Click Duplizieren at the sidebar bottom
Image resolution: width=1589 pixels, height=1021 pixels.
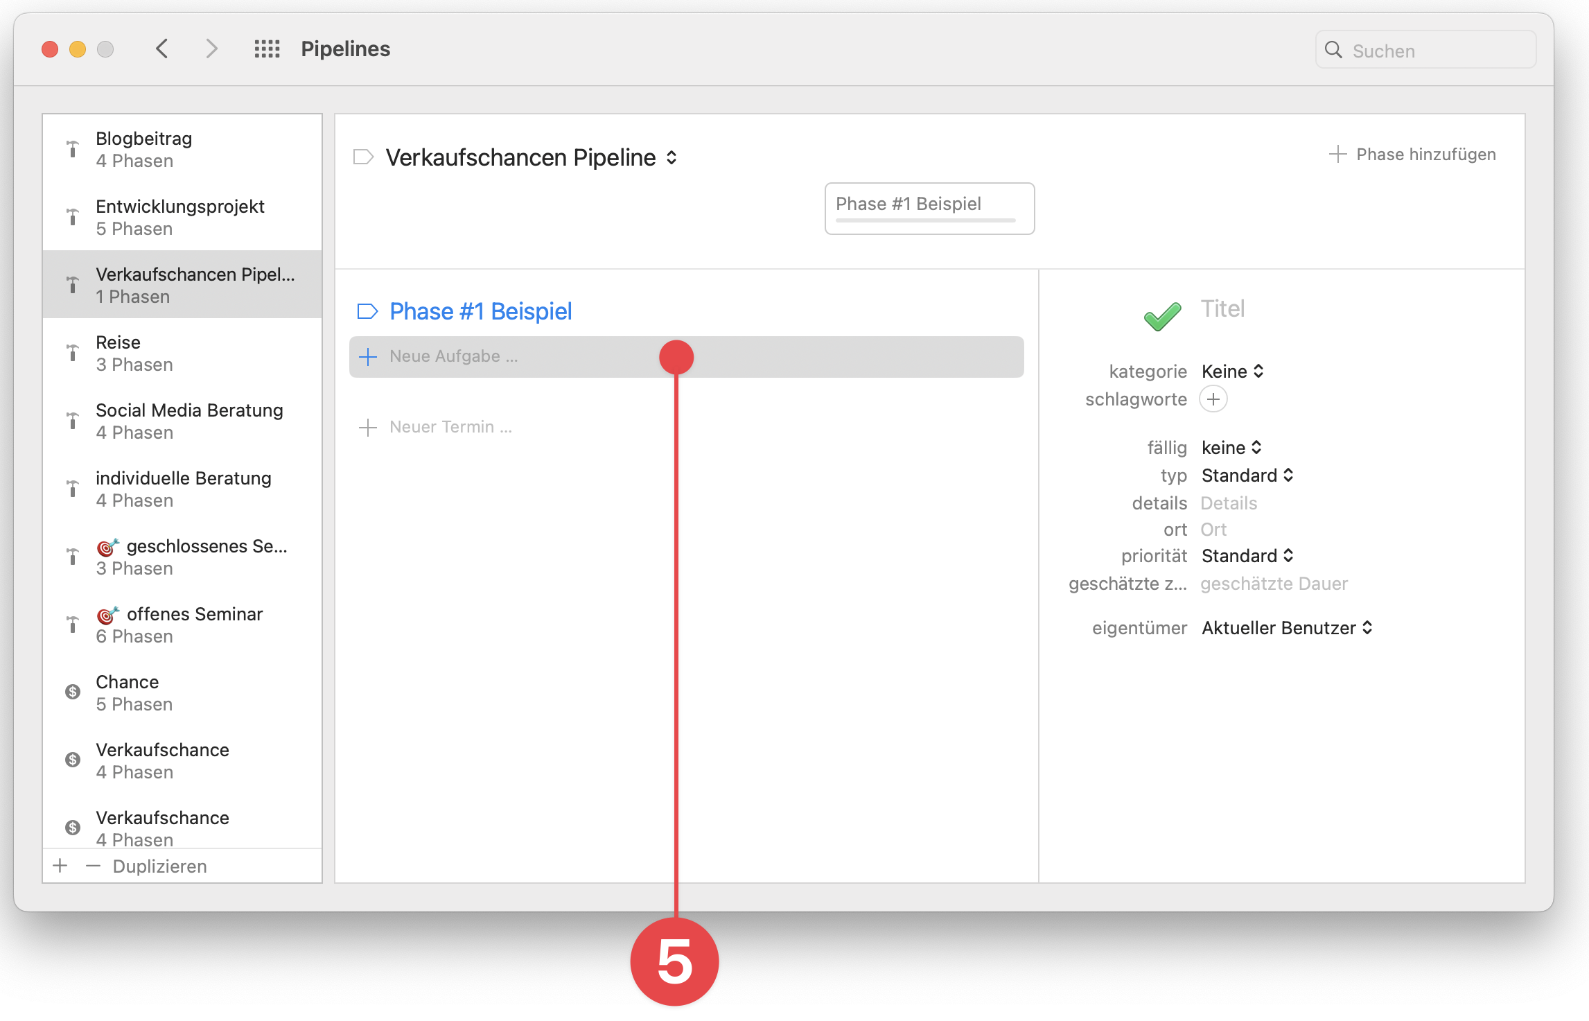tap(159, 865)
